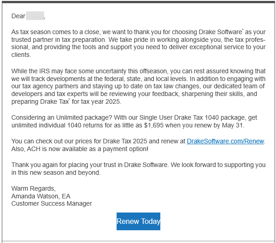Image resolution: width=276 pixels, height=243 pixels.
Task: Click the Drake Software name in first paragraph
Action: (221, 32)
